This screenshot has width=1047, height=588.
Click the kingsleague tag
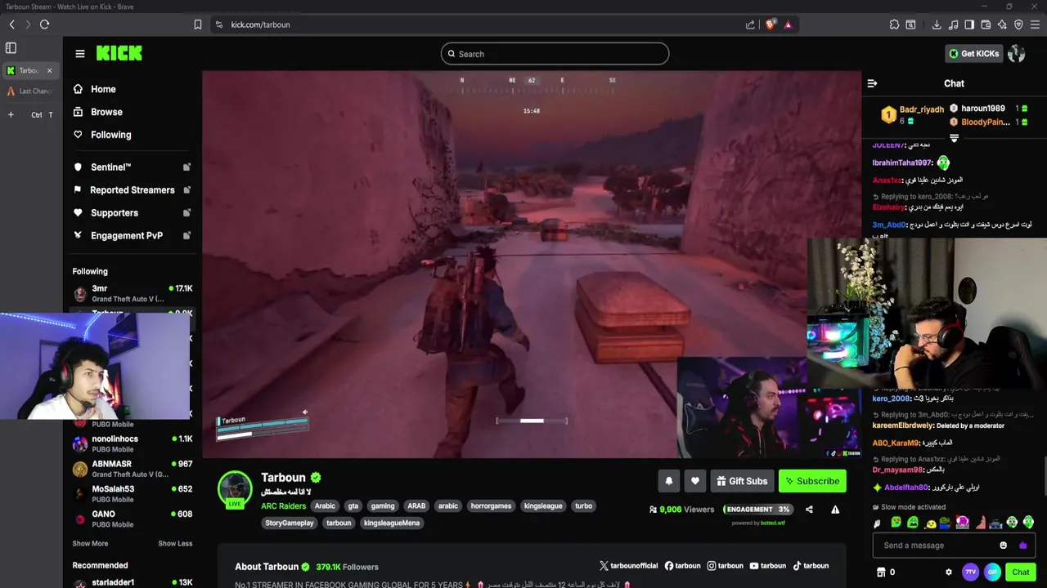click(x=543, y=506)
